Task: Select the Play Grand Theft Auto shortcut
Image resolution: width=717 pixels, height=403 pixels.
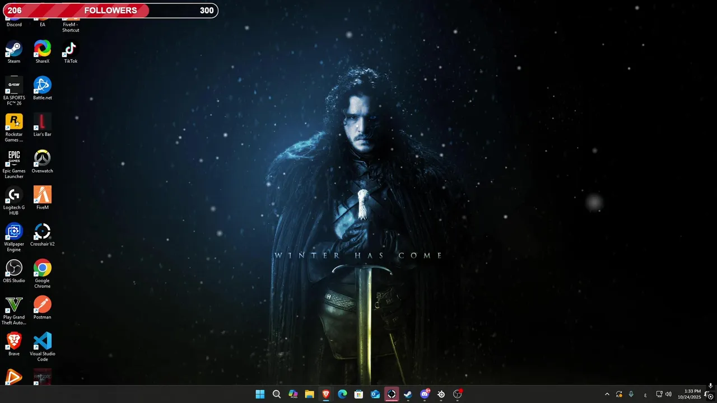Action: [14, 311]
